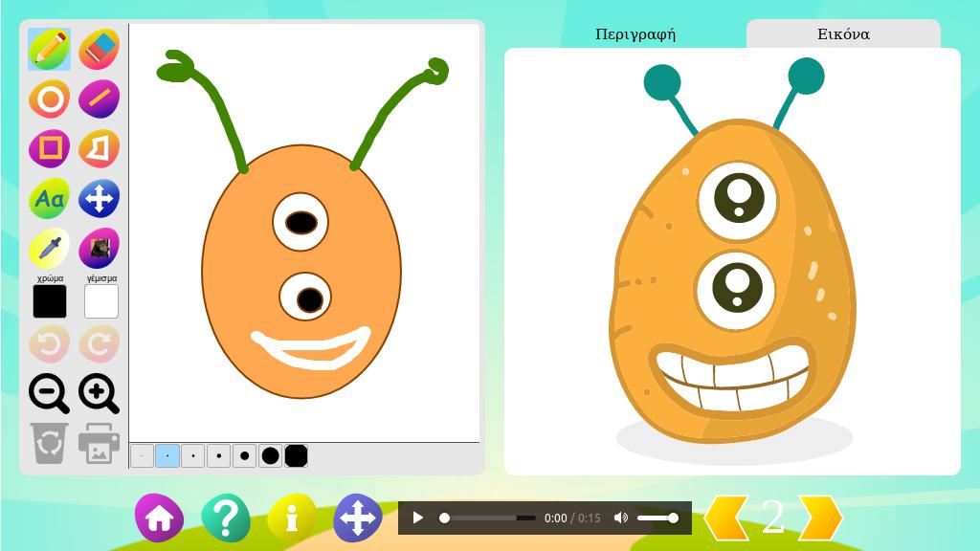The image size is (980, 551).
Task: Choose the straight line tool
Action: (x=100, y=99)
